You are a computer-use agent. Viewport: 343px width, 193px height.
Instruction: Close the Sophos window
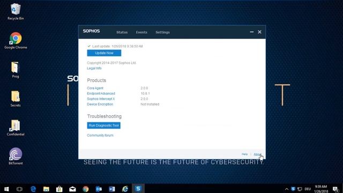click(259, 32)
